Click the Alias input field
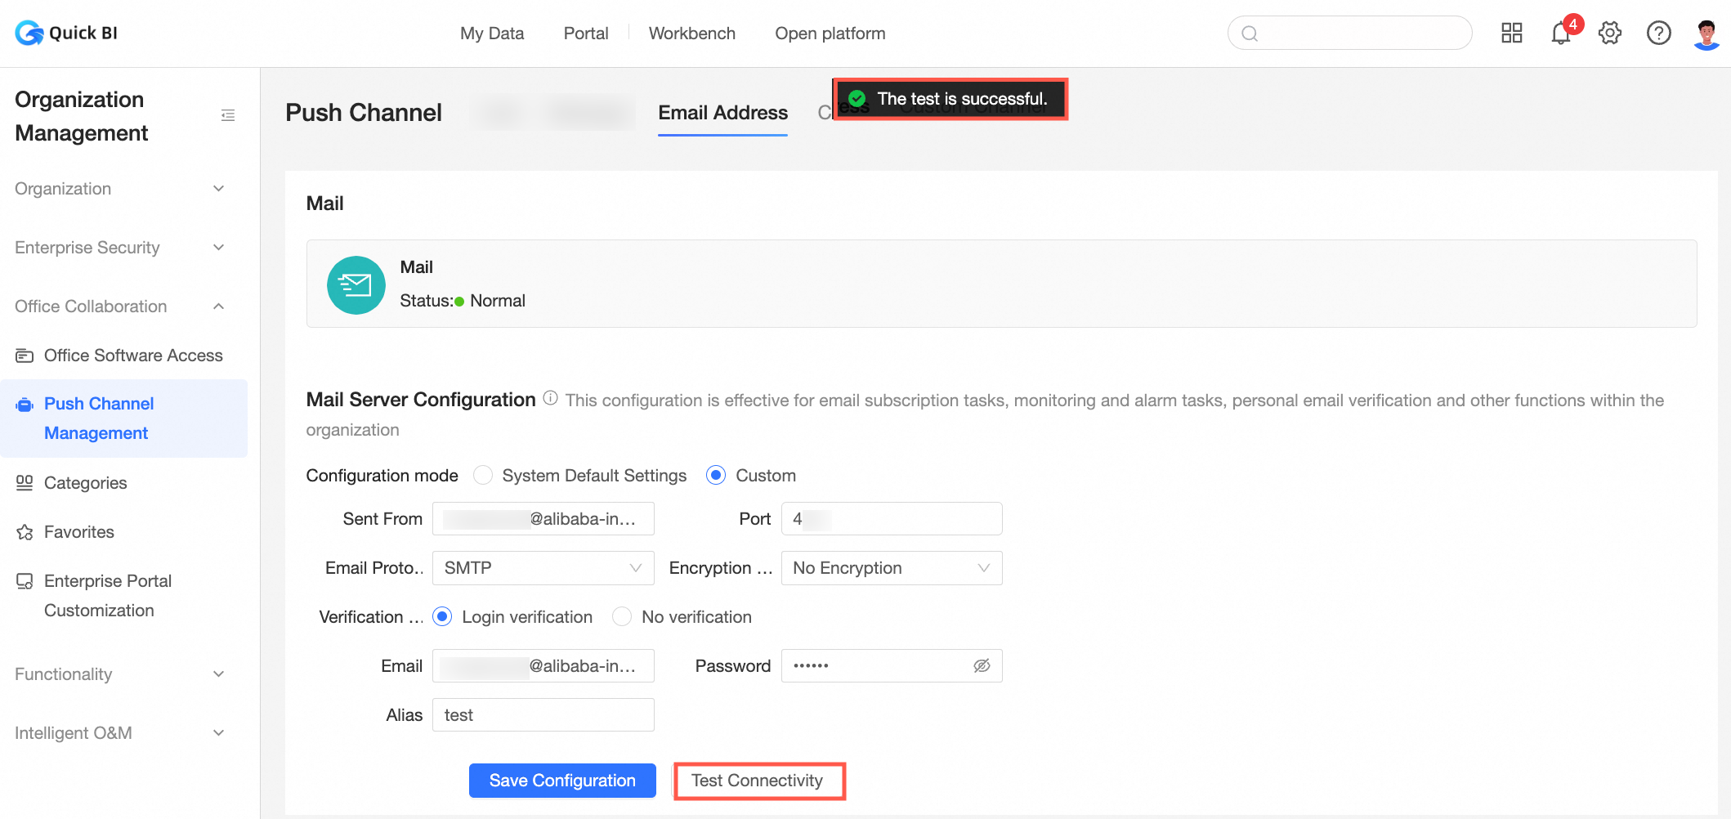 pos(543,715)
